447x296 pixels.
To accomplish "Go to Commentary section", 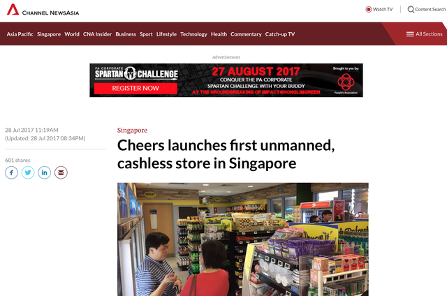I will point(246,34).
